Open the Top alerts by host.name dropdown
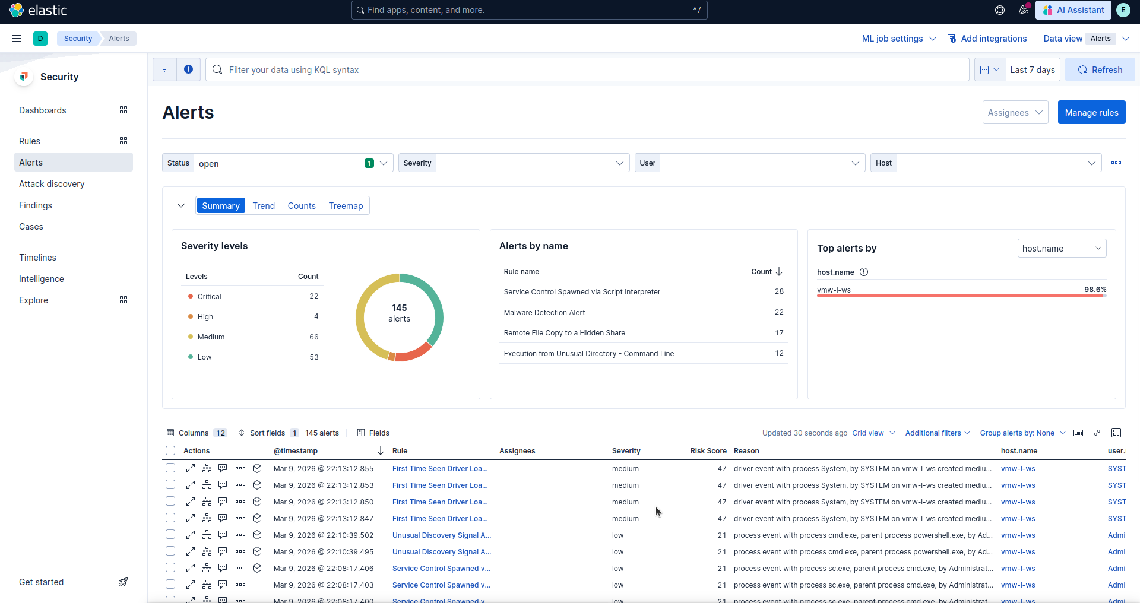This screenshot has height=603, width=1140. click(1062, 248)
